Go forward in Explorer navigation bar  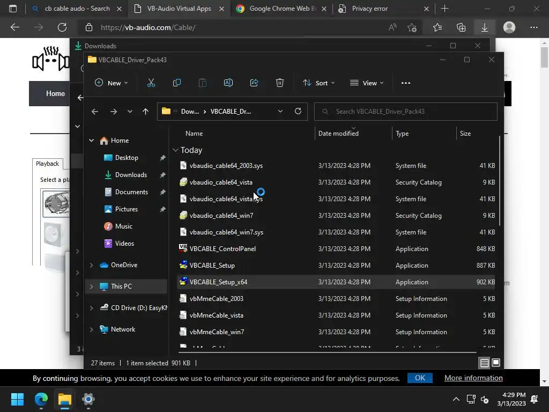point(114,112)
